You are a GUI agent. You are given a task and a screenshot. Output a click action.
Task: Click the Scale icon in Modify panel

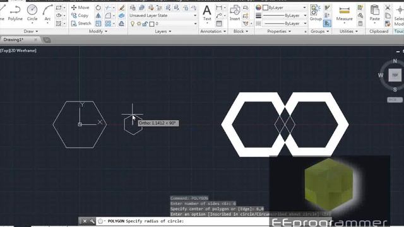[x=98, y=23]
